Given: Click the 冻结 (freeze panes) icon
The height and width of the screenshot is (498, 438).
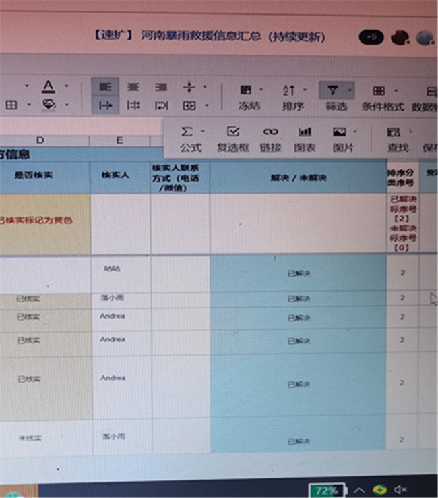Looking at the screenshot, I should click(249, 96).
